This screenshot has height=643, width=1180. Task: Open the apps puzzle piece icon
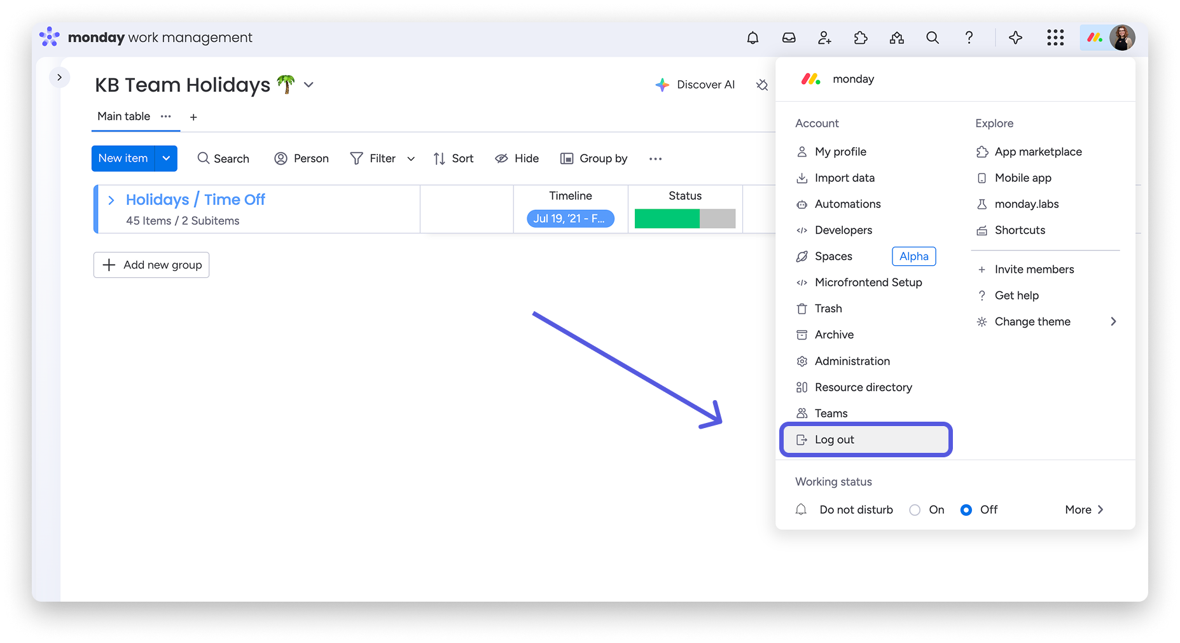[x=861, y=38]
